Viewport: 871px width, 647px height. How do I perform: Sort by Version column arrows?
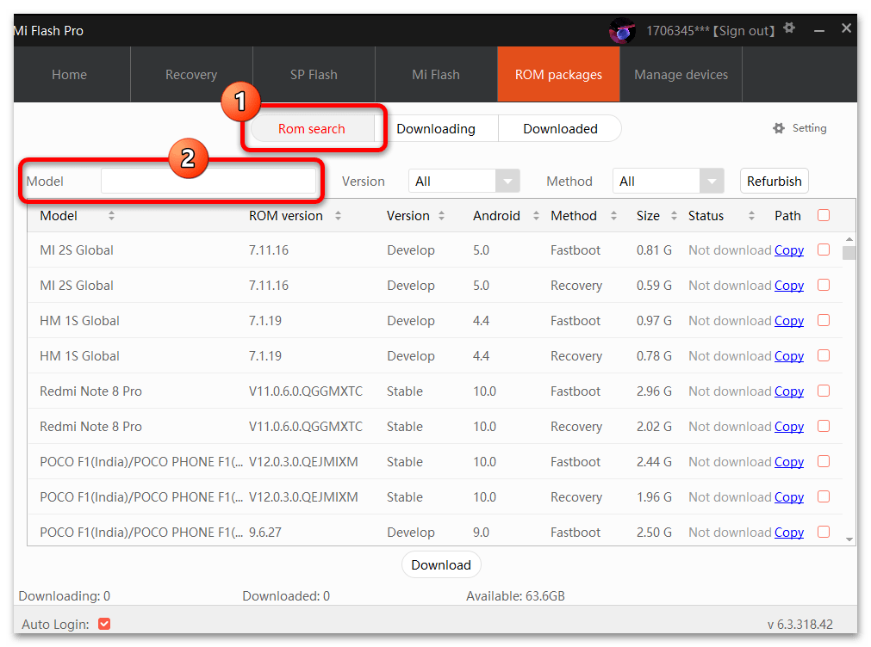(442, 216)
